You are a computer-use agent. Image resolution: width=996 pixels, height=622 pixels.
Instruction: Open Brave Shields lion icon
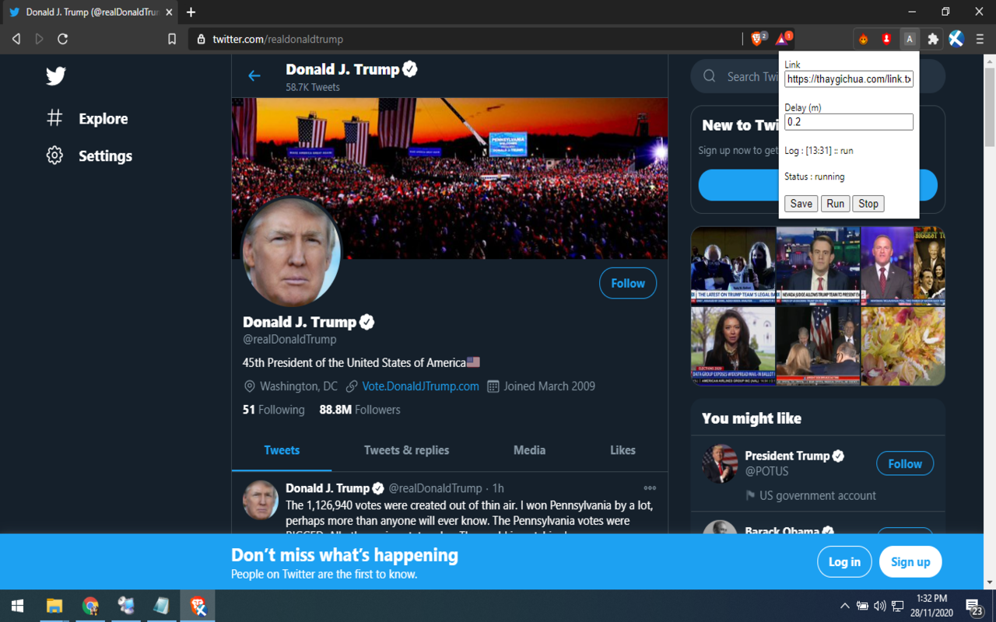[758, 38]
